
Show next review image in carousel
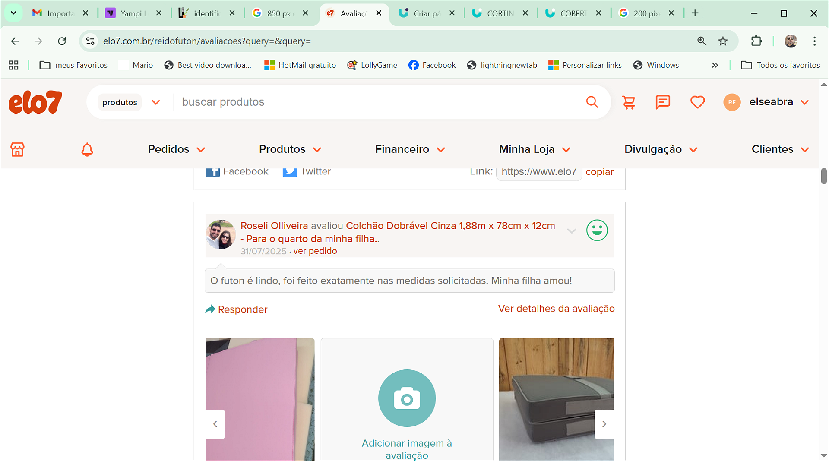pyautogui.click(x=604, y=424)
